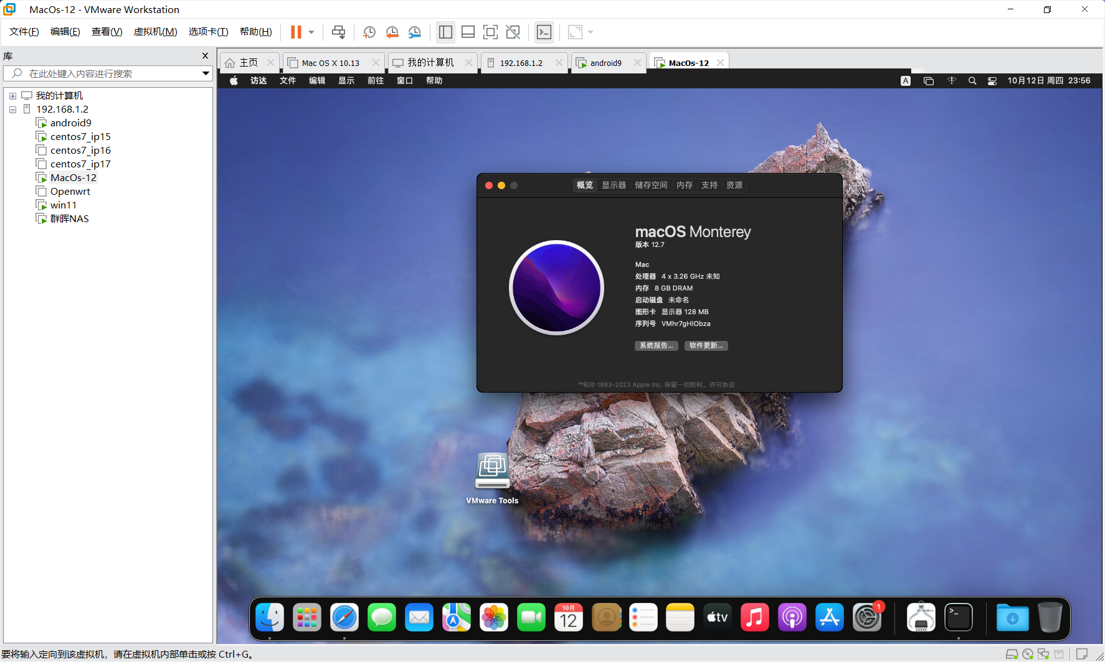Toggle the thumbnail bar view
Viewport: 1105px width, 662px height.
tap(468, 32)
